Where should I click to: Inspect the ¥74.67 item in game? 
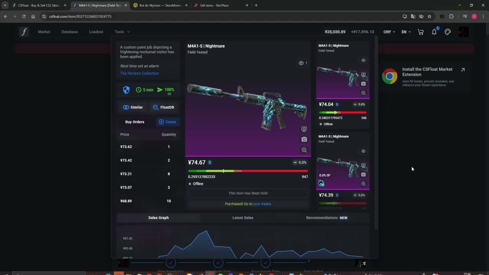tap(304, 129)
